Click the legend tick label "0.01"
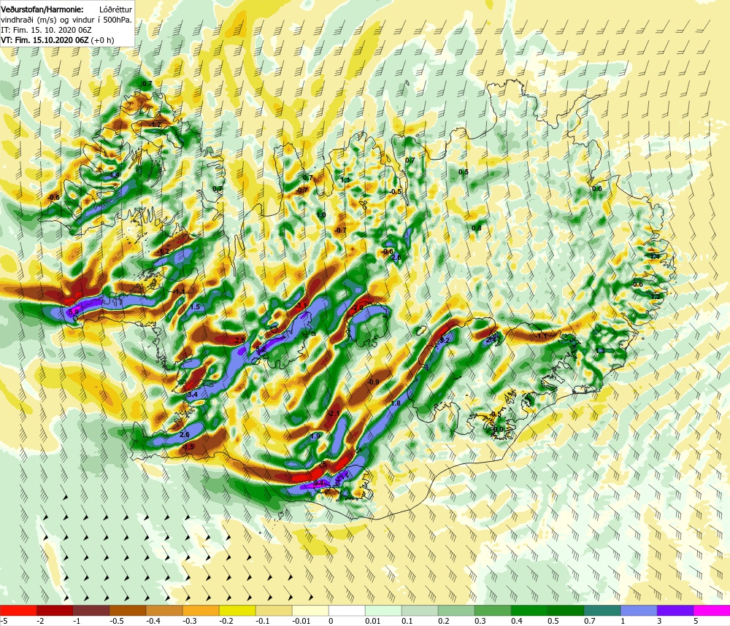This screenshot has width=730, height=626. (373, 621)
